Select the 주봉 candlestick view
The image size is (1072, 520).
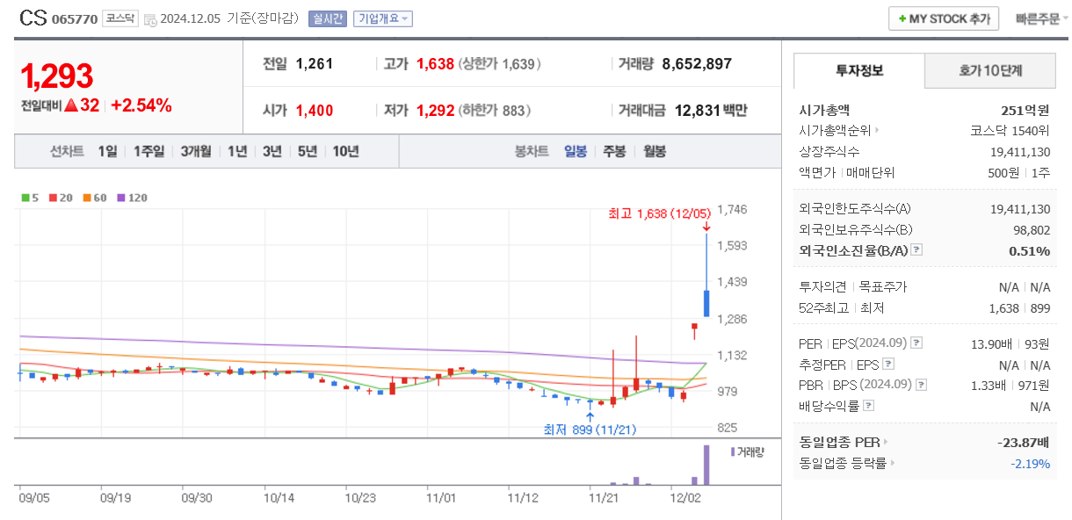612,150
